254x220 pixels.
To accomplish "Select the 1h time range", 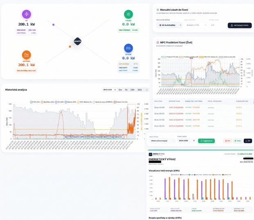I will pos(126,90).
